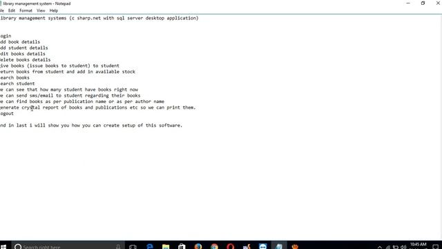
Task: Launch Firefox from the taskbar
Action: point(198,246)
